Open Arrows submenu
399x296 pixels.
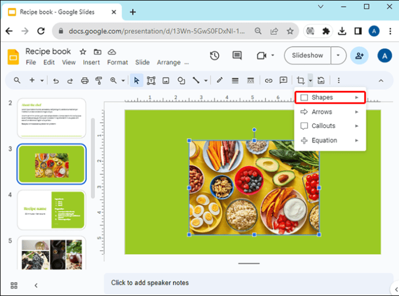click(330, 112)
